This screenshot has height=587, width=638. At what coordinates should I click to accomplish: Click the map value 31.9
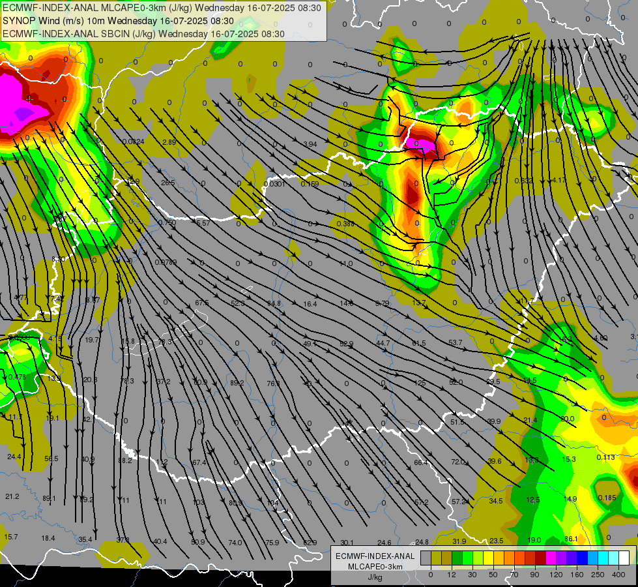459,541
